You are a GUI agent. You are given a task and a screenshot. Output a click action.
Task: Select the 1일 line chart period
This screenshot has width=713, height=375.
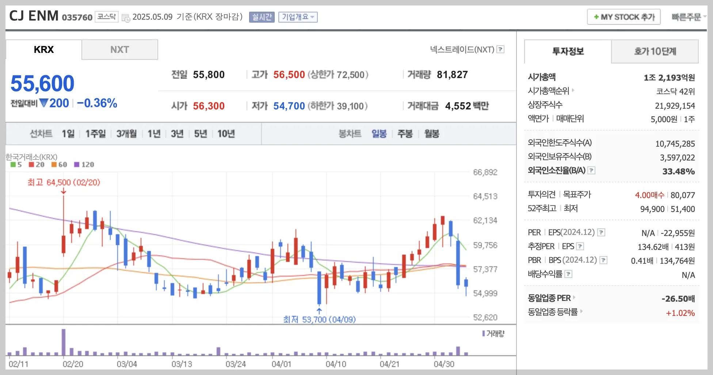pos(68,134)
